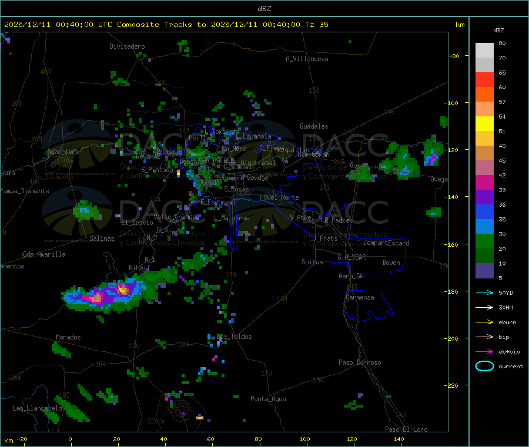Click the 'Bowen' map label
Screen dimensions: 529x447
[x=391, y=263]
